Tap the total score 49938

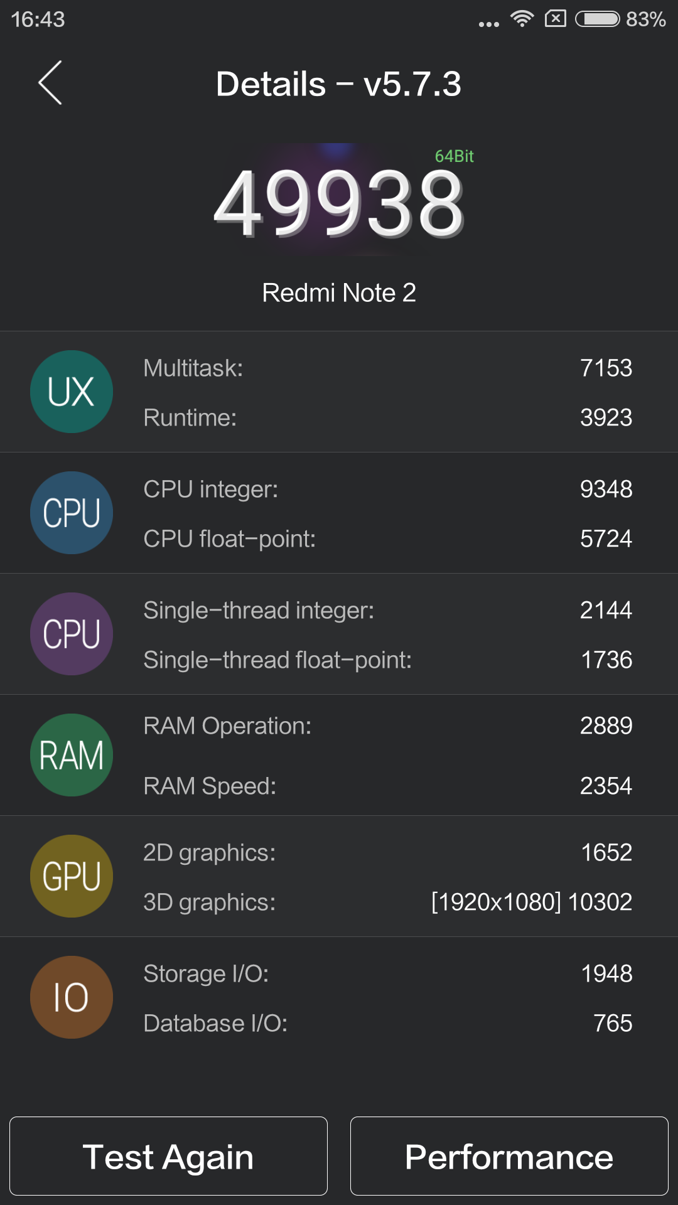coord(339,205)
